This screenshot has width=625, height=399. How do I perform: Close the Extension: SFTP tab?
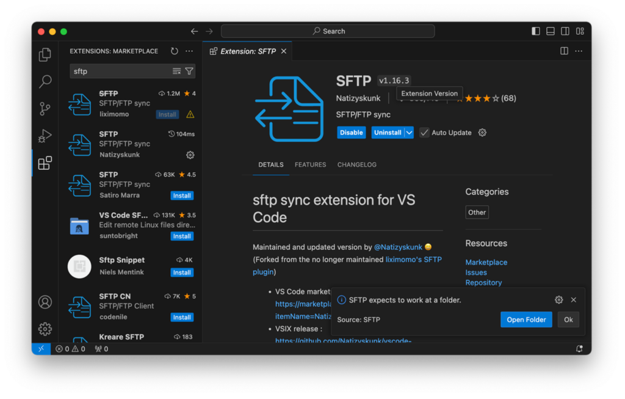(284, 51)
